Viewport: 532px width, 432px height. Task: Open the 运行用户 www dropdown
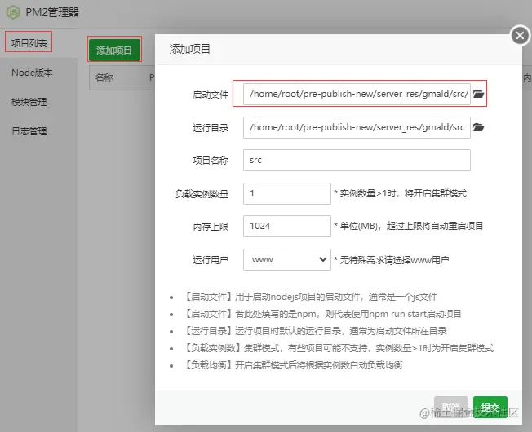pyautogui.click(x=287, y=259)
